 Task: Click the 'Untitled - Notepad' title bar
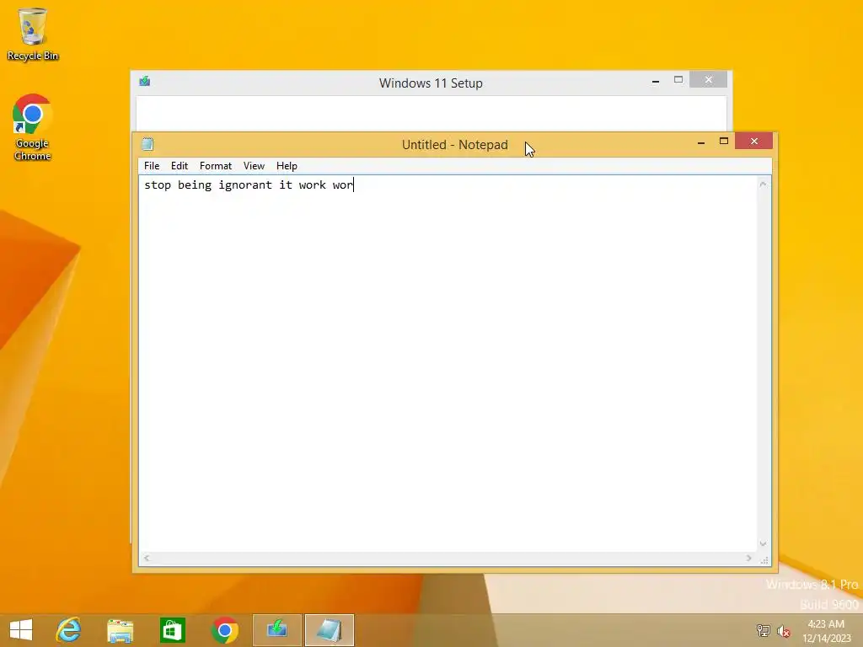click(x=454, y=145)
